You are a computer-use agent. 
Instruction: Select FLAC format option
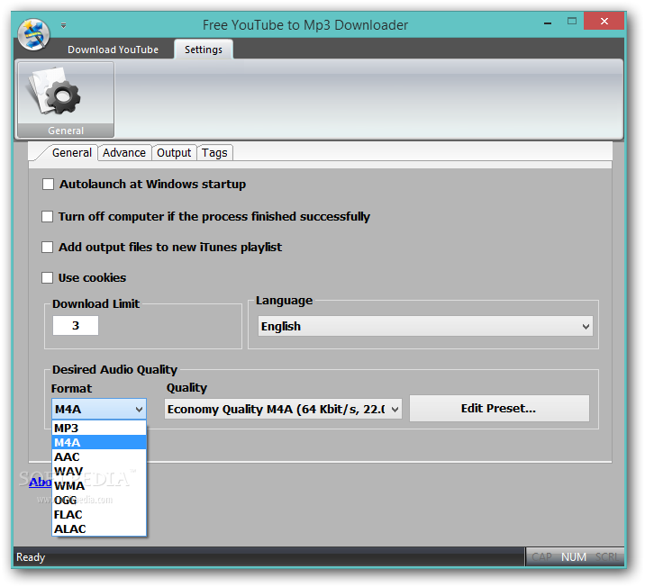tap(99, 514)
